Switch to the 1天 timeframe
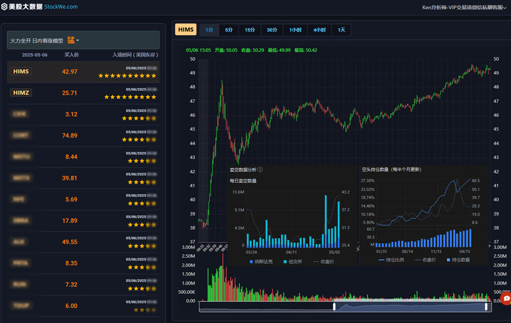Screen dimensions: 511x323 tap(341, 30)
